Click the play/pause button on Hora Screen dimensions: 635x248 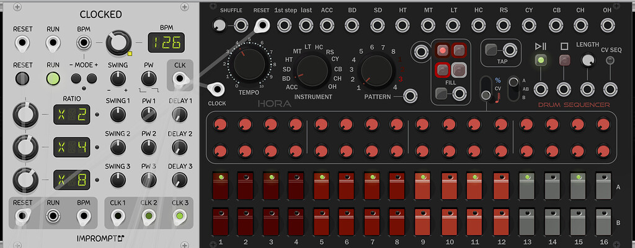[x=540, y=61]
